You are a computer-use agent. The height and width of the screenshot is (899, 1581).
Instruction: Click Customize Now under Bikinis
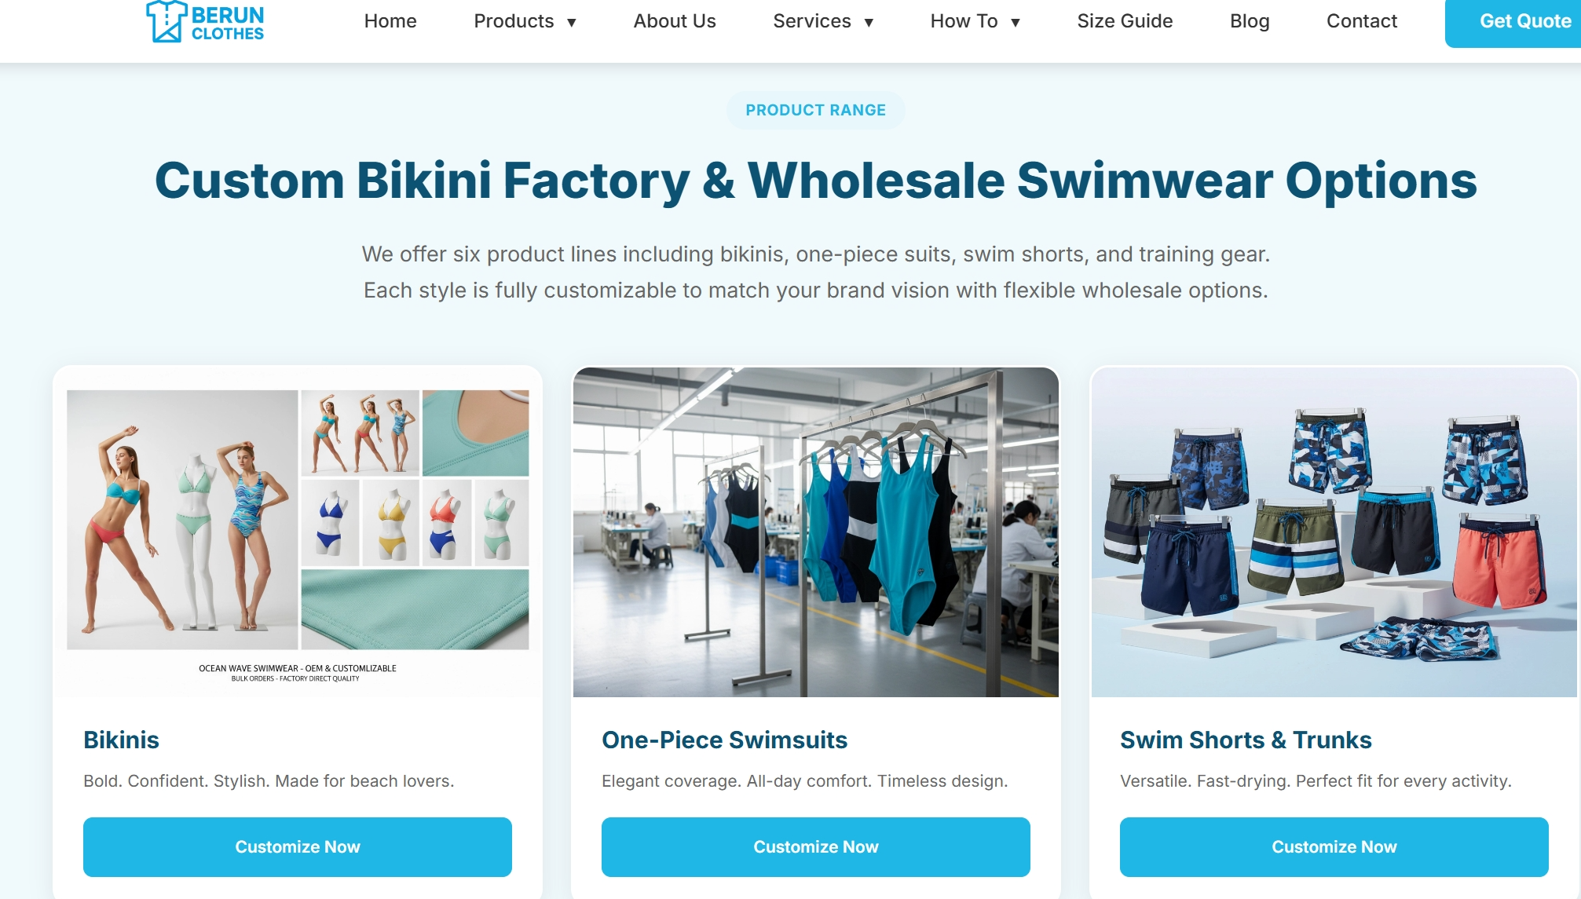pos(298,846)
